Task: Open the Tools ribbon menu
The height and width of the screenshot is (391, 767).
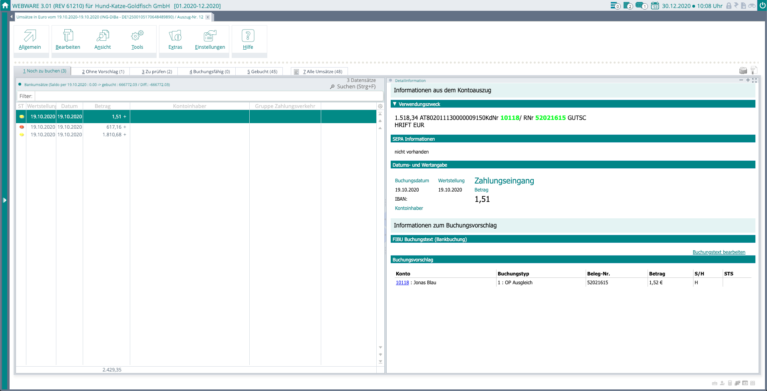Action: coord(137,40)
